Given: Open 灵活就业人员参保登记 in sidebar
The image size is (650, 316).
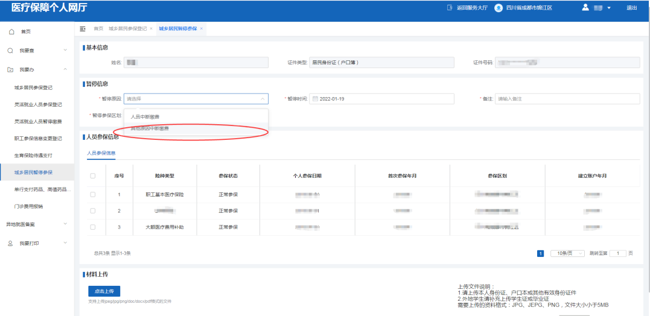Looking at the screenshot, I should coord(37,105).
